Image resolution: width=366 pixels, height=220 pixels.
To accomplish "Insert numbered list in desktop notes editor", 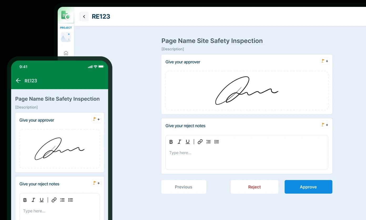I will 209,142.
